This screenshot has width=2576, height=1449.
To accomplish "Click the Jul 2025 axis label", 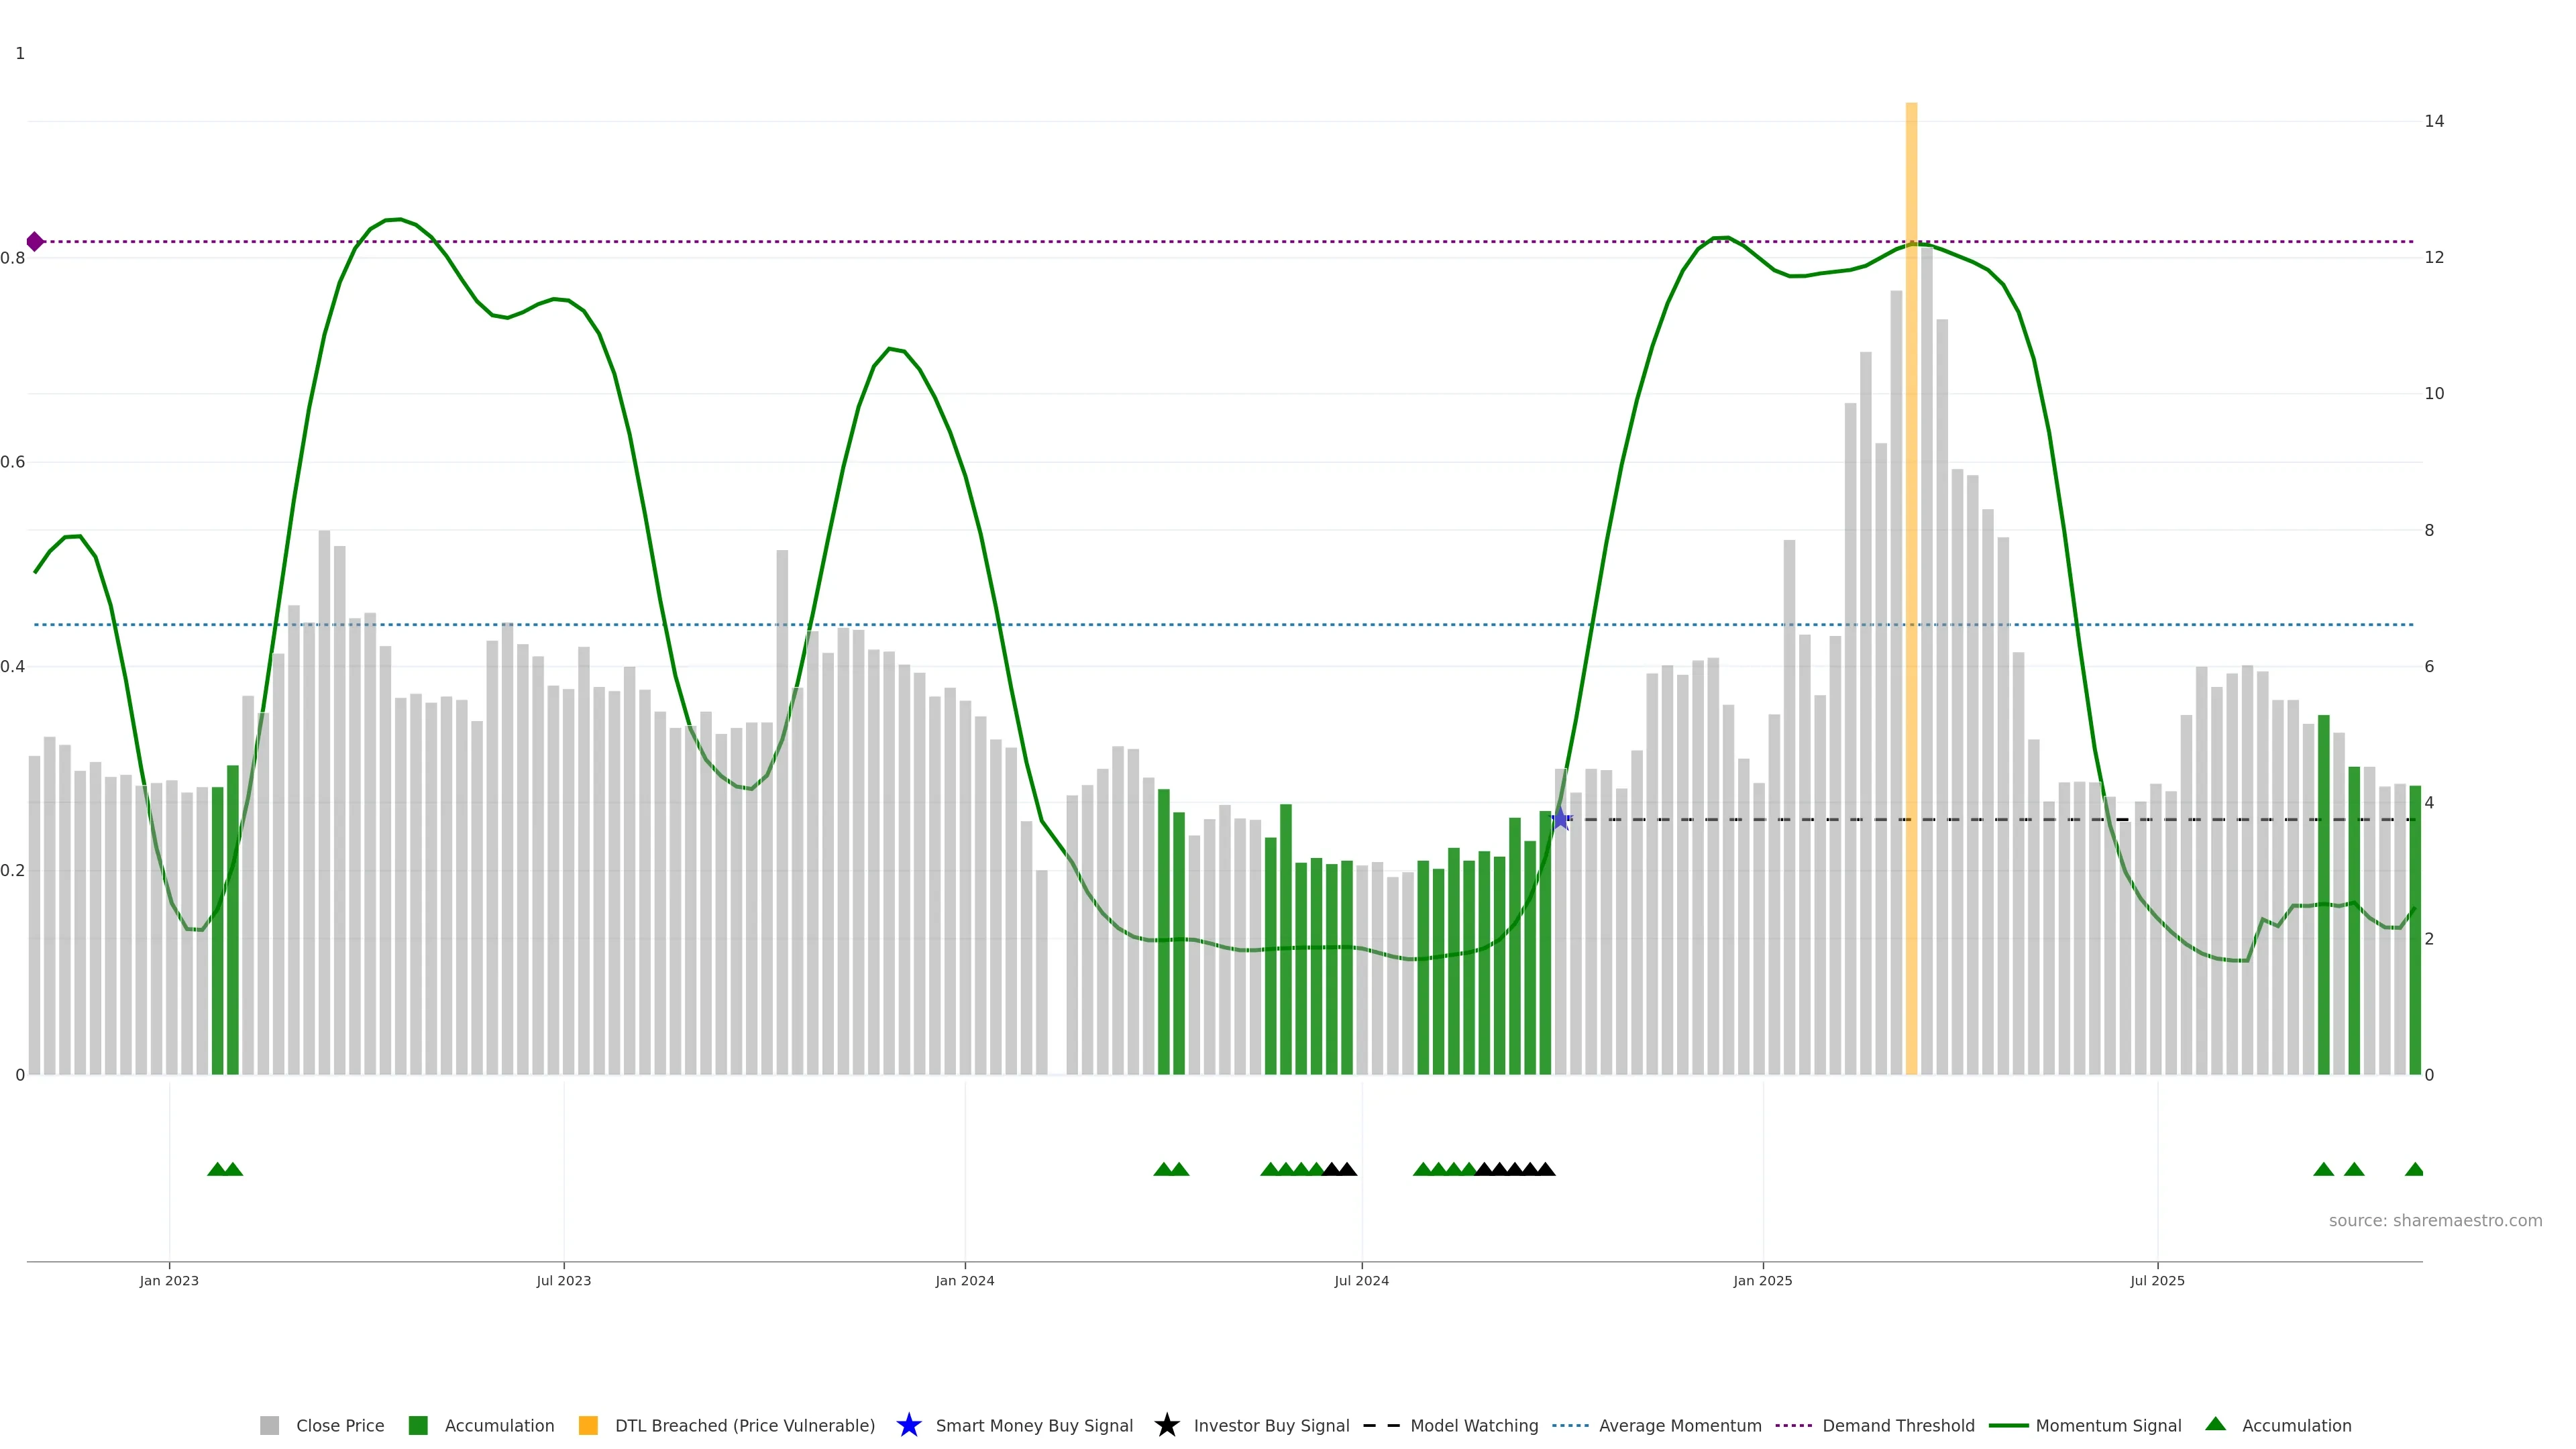I will pyautogui.click(x=2157, y=1280).
